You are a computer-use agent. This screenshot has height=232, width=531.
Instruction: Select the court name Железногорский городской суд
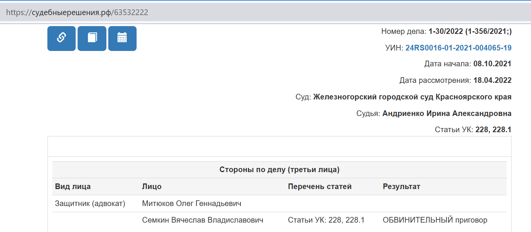pyautogui.click(x=412, y=97)
